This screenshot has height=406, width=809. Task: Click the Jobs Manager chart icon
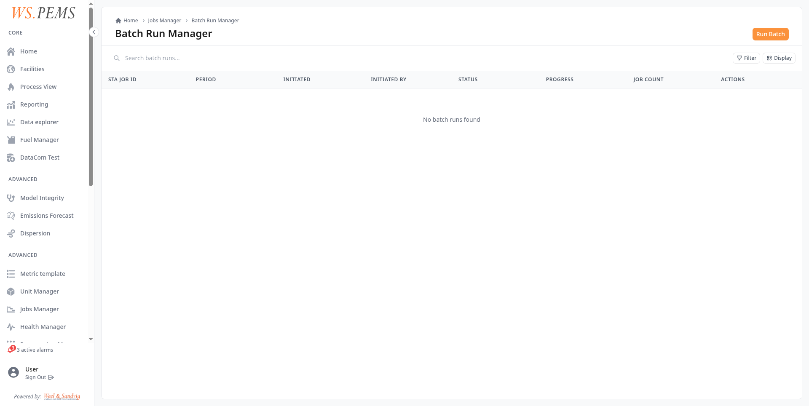pos(11,309)
